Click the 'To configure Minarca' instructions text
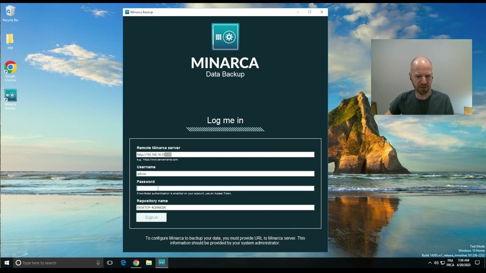This screenshot has height=273, width=486. tap(225, 240)
